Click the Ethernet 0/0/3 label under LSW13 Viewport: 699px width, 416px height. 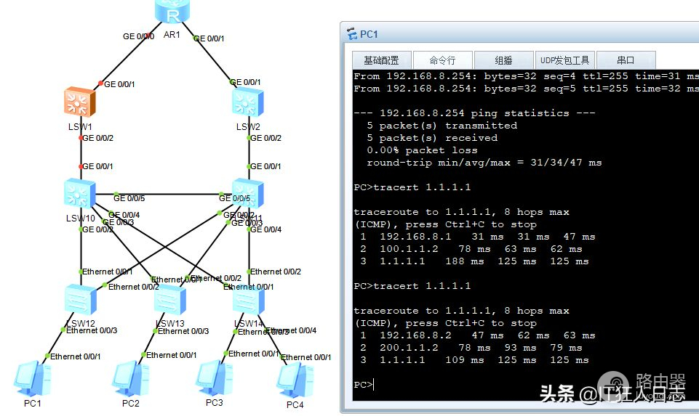(183, 331)
